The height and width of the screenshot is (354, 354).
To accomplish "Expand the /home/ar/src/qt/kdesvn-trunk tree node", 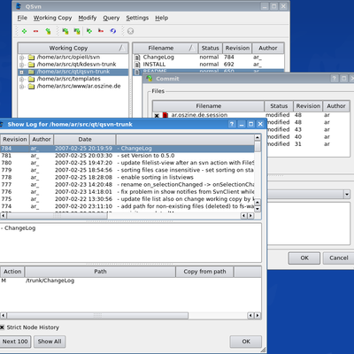I will pyautogui.click(x=22, y=65).
